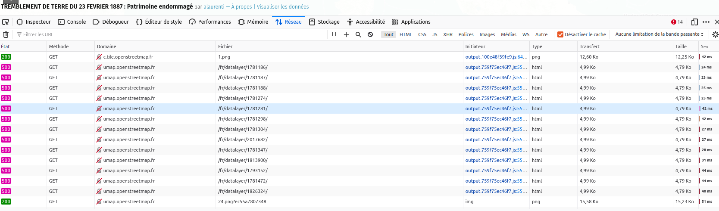Filter requests by HTML
This screenshot has height=211, width=719.
tap(406, 34)
